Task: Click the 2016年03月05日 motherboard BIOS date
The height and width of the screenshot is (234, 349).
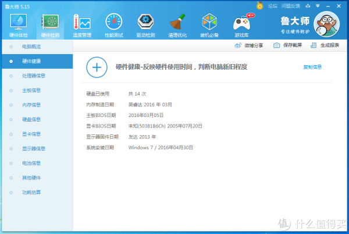Action: point(146,115)
